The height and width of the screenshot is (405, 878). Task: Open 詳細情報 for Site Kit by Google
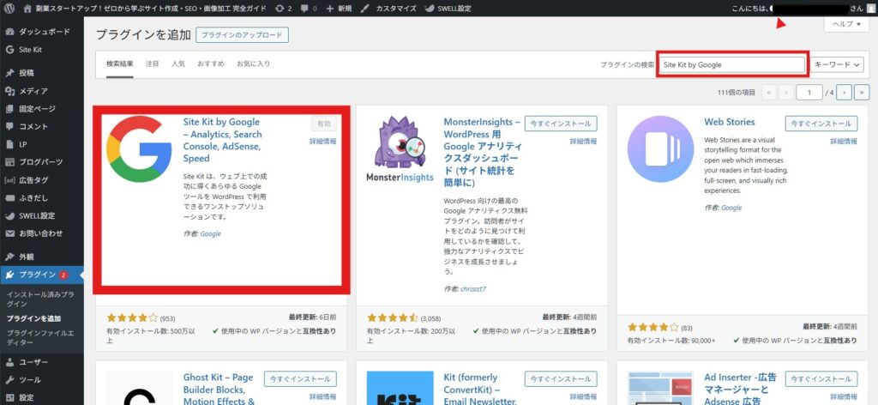click(x=323, y=142)
